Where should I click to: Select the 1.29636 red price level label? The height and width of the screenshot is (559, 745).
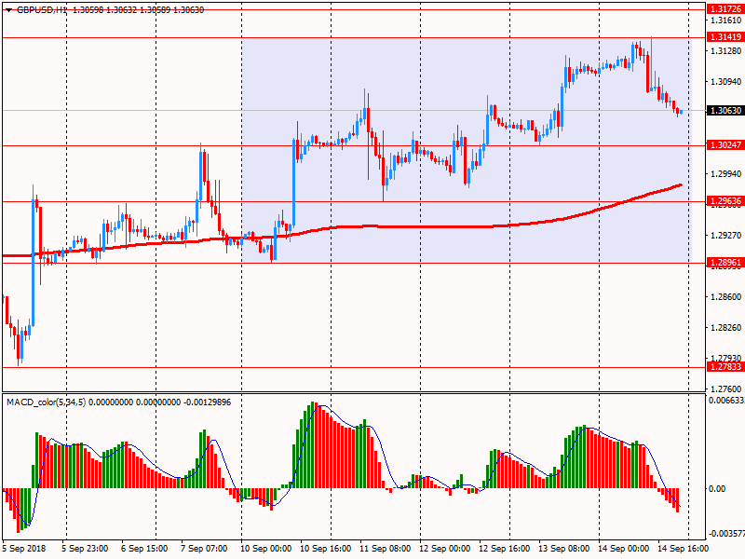coord(725,201)
